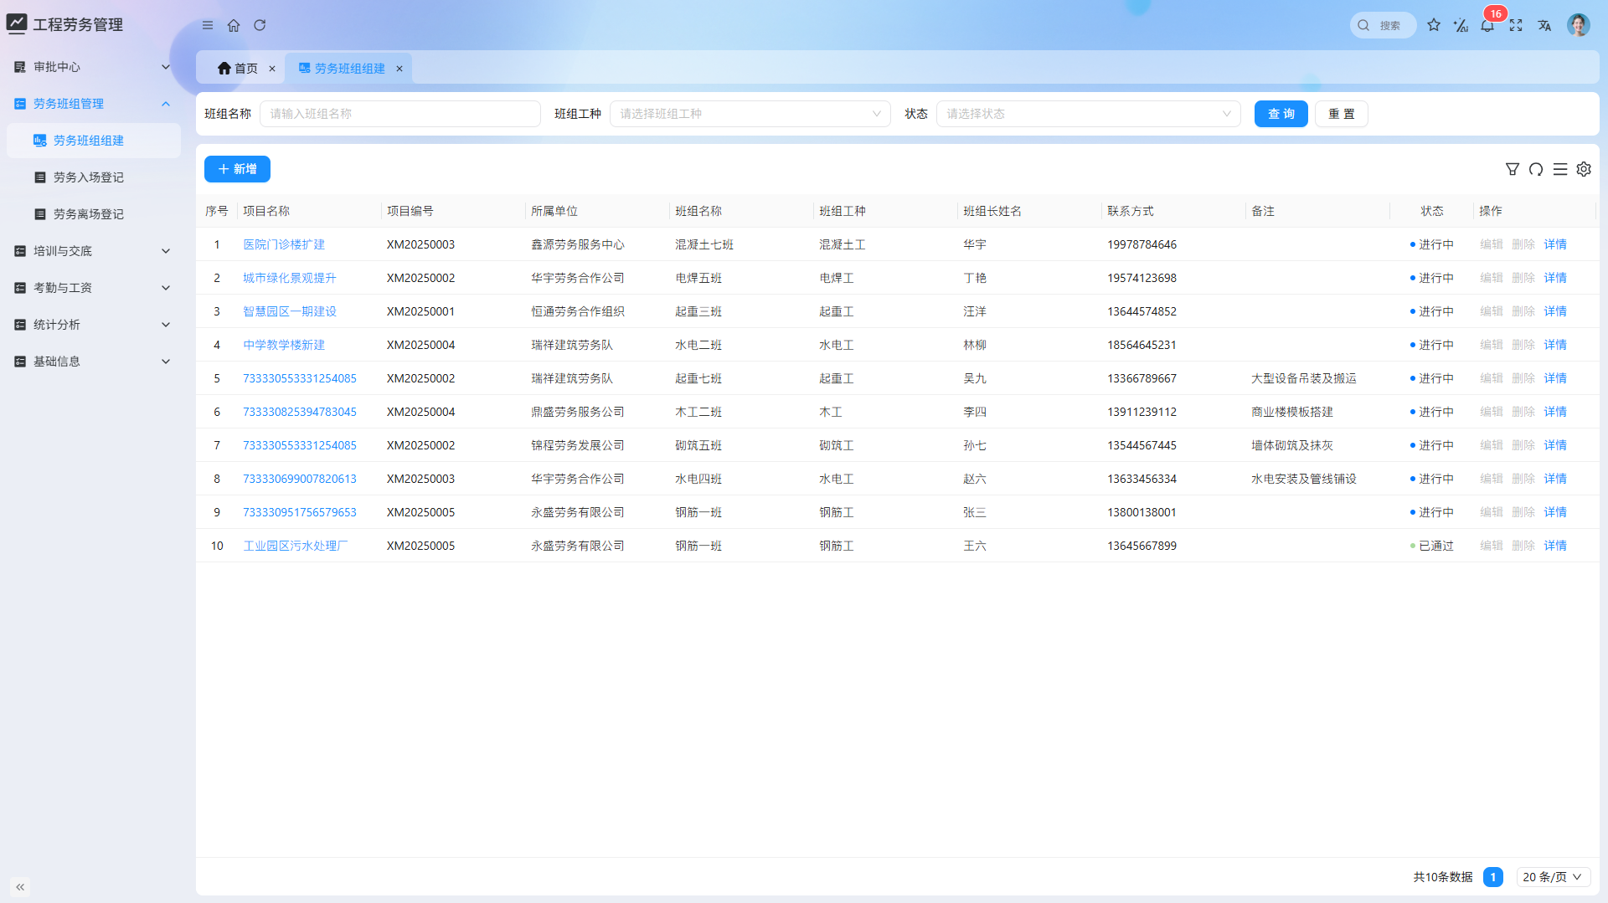This screenshot has height=903, width=1608.
Task: Open table column settings gear icon
Action: pos(1584,169)
